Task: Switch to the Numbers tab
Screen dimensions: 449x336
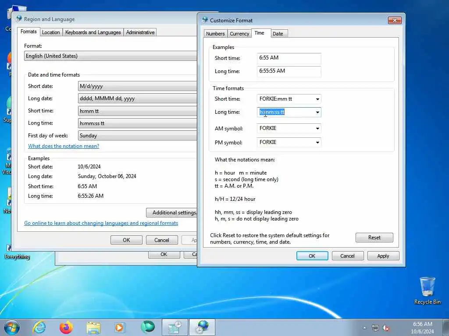Action: pyautogui.click(x=215, y=34)
